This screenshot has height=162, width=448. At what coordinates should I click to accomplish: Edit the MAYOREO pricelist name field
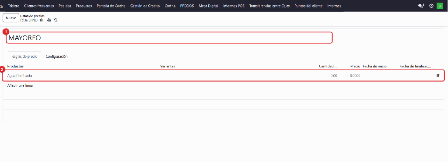[x=169, y=38]
